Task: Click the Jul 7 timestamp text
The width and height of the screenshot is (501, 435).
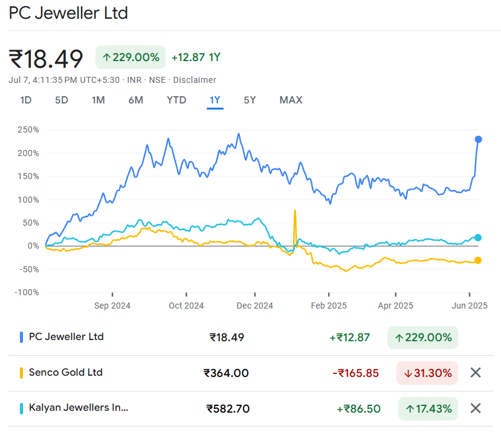Action: tap(64, 80)
